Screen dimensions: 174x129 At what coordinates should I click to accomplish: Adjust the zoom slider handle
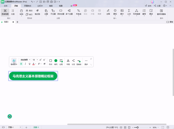[x=137, y=128]
